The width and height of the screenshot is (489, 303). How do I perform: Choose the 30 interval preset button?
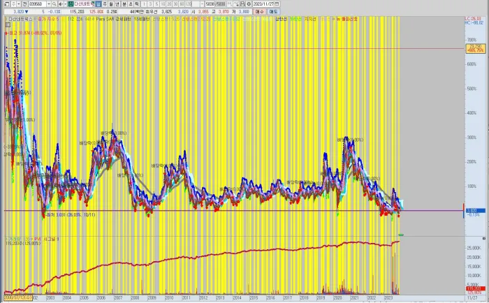(175, 4)
